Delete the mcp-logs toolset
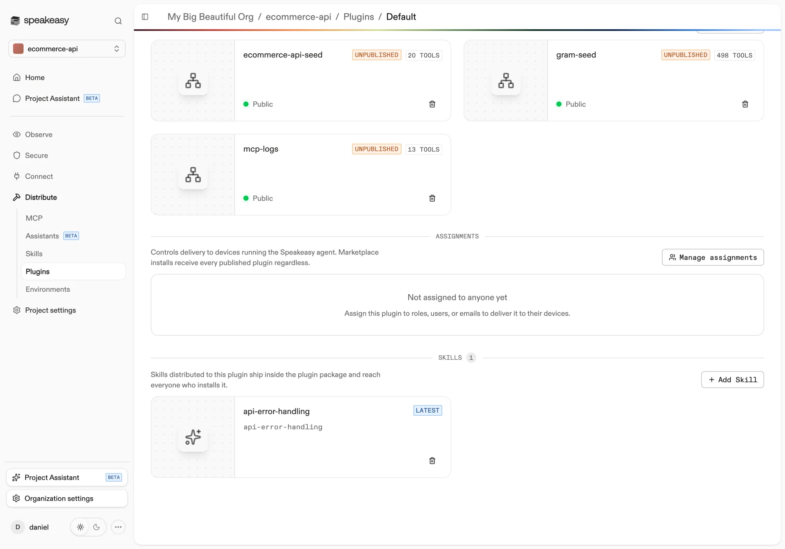Screen dimensions: 785x549 tap(432, 198)
